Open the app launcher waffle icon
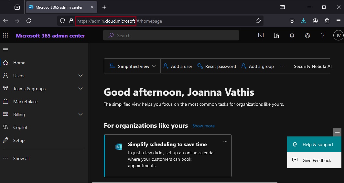The height and width of the screenshot is (183, 344). pos(5,36)
